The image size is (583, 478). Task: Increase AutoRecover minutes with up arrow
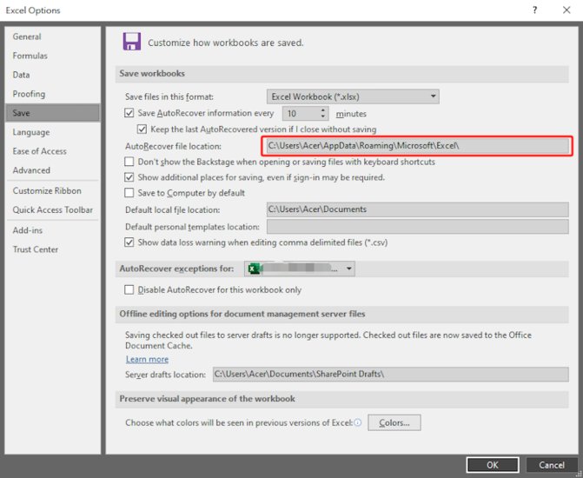323,110
